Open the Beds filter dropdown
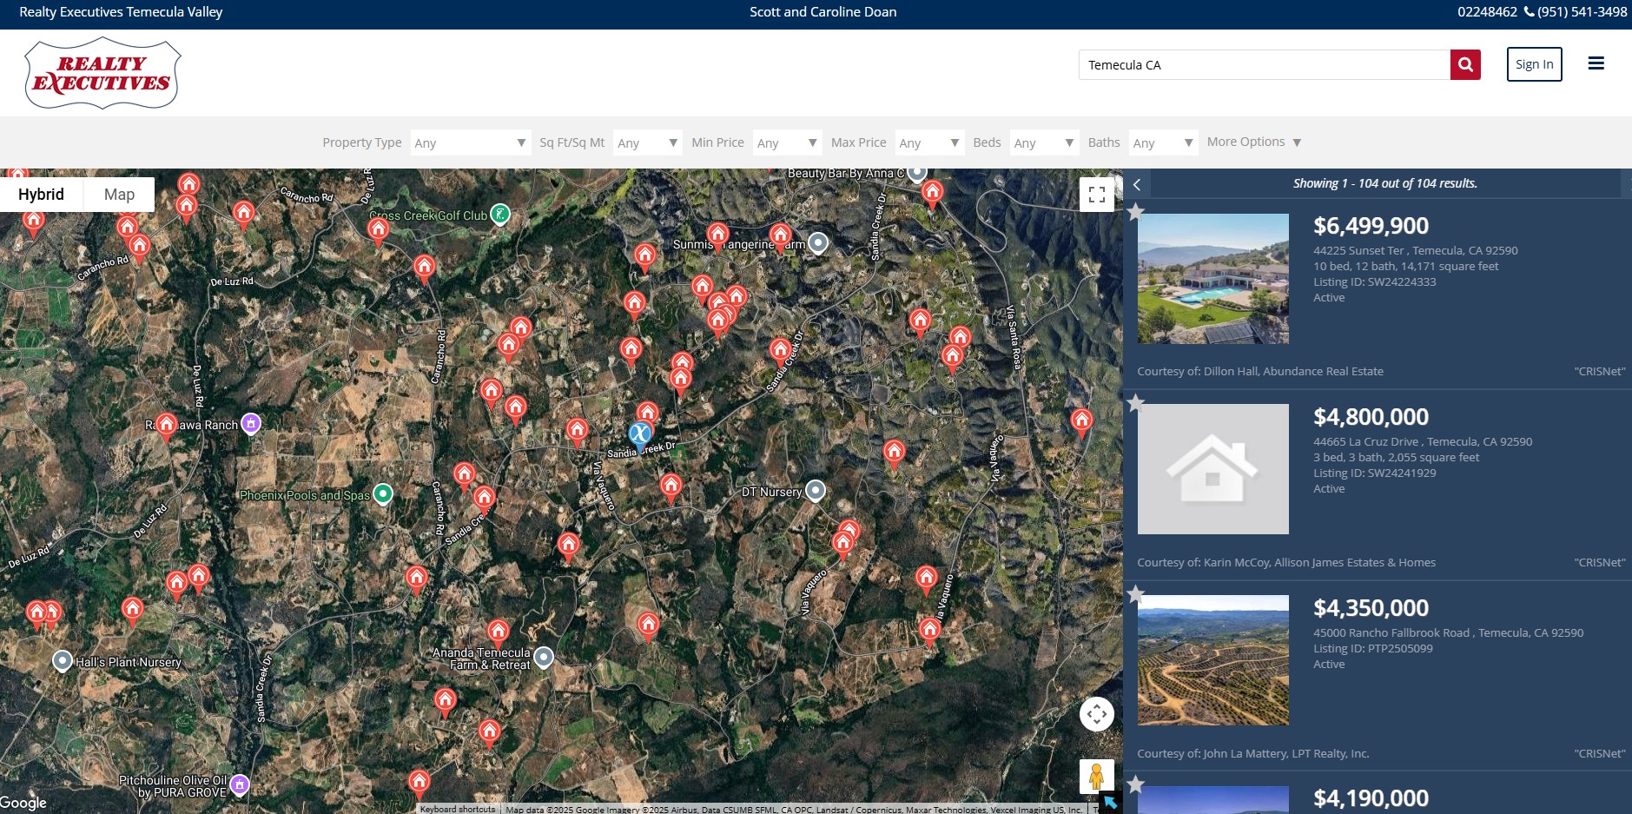This screenshot has width=1632, height=814. click(1044, 142)
